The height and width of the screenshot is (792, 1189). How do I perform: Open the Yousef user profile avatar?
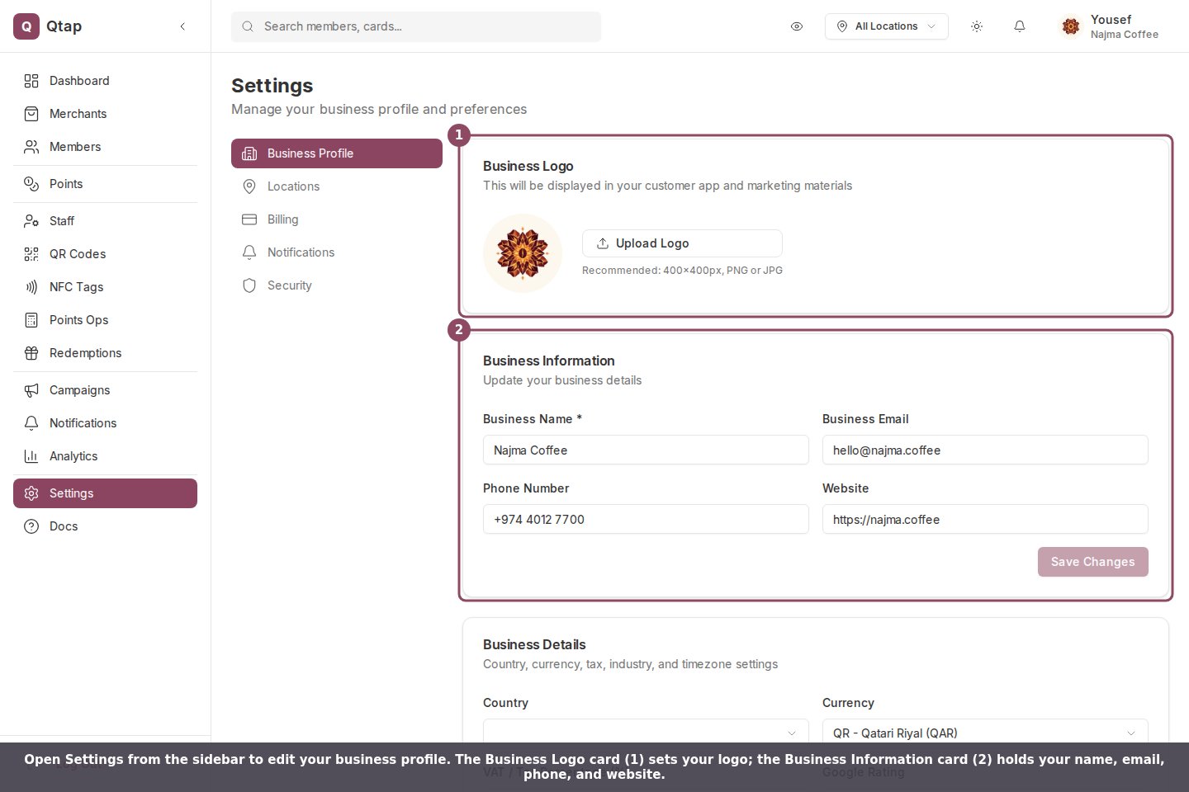pos(1071,26)
